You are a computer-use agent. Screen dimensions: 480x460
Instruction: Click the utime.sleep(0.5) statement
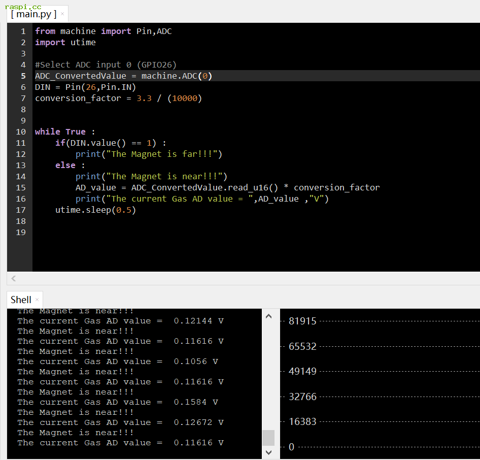point(95,210)
